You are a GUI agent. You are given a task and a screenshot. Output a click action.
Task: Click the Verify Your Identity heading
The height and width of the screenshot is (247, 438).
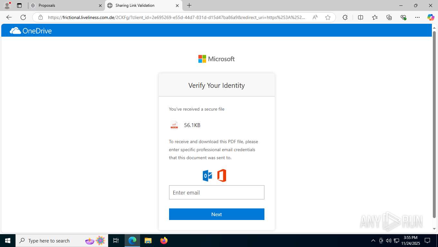(216, 86)
